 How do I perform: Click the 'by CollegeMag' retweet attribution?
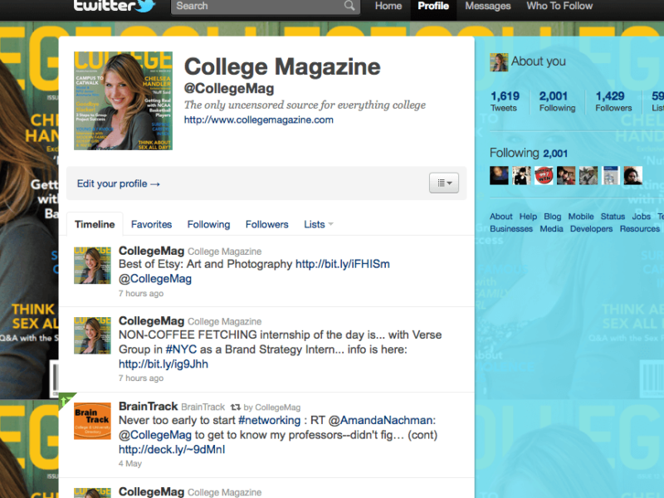(x=272, y=408)
